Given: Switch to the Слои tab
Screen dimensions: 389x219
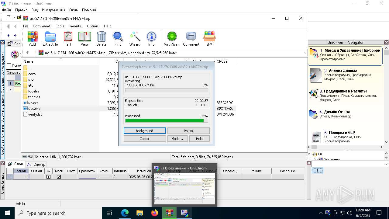Looking at the screenshot, I should 15,164.
